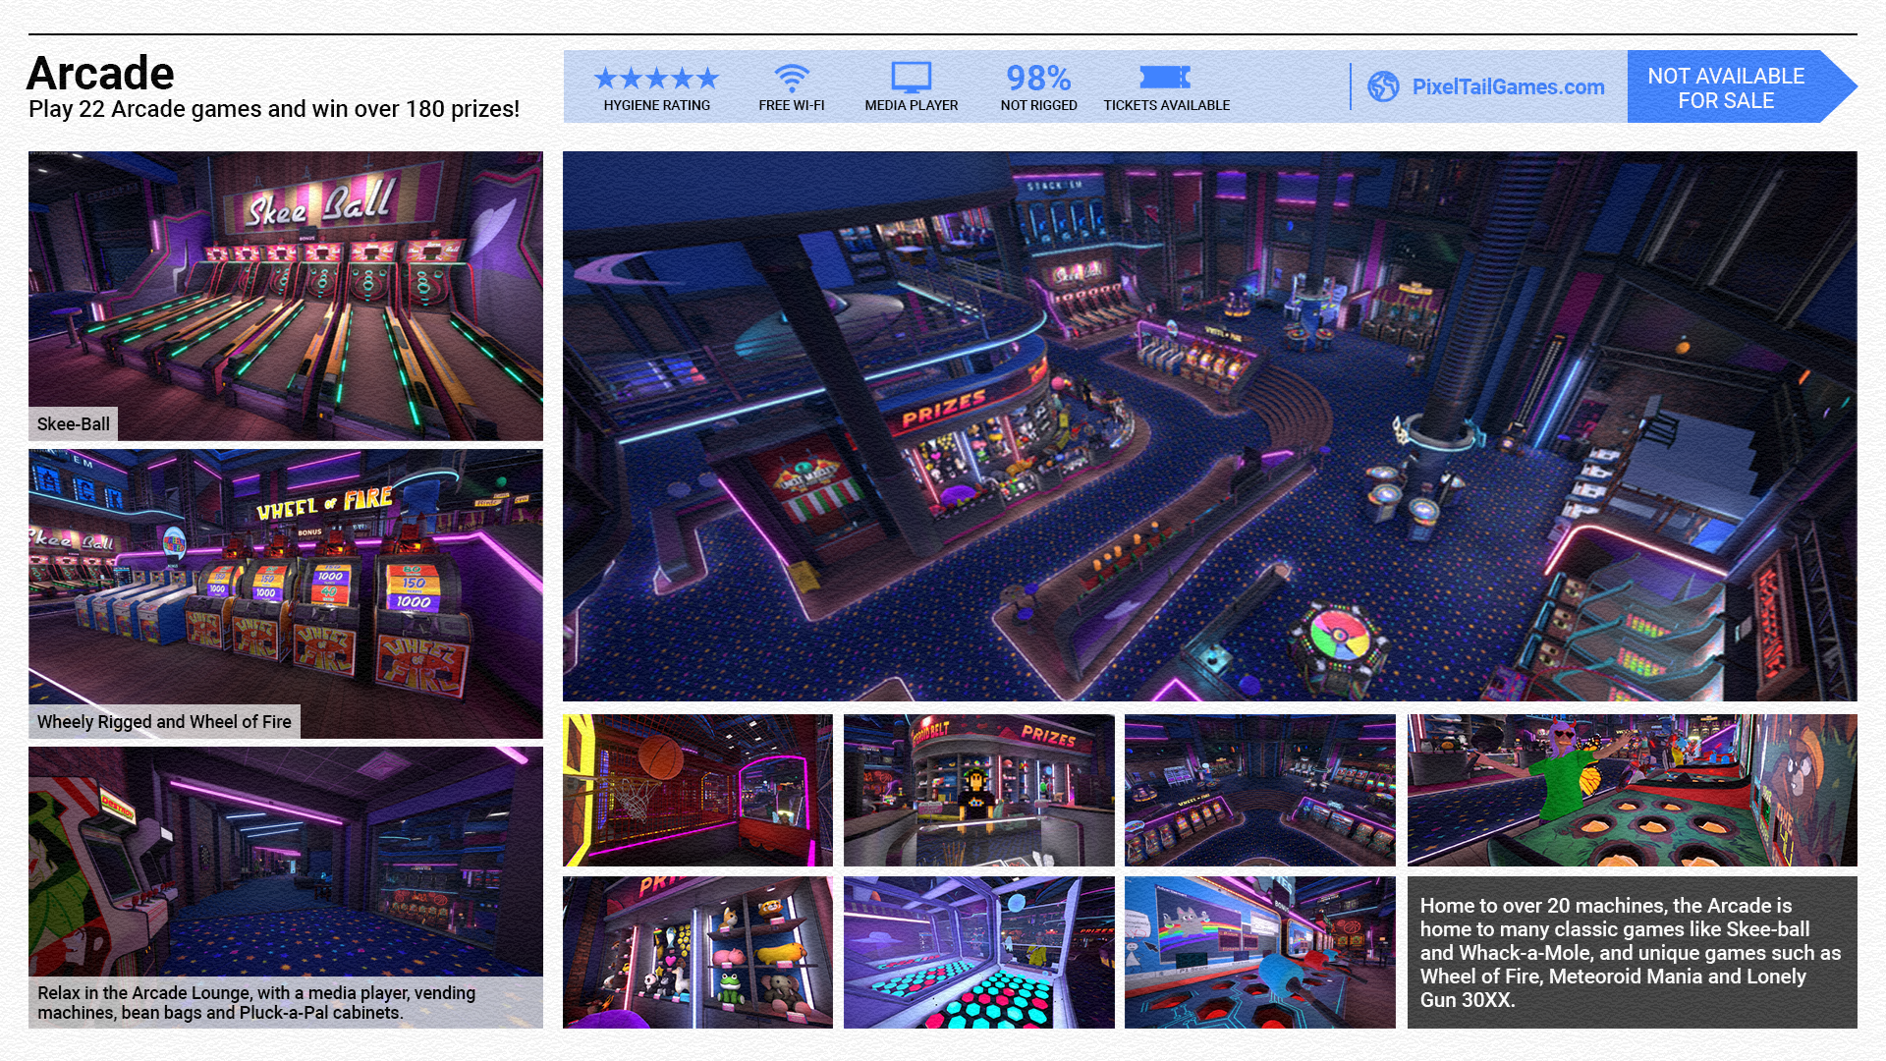Open the rainbow cat screen game thumbnail
Image resolution: width=1886 pixels, height=1061 pixels.
1259,952
